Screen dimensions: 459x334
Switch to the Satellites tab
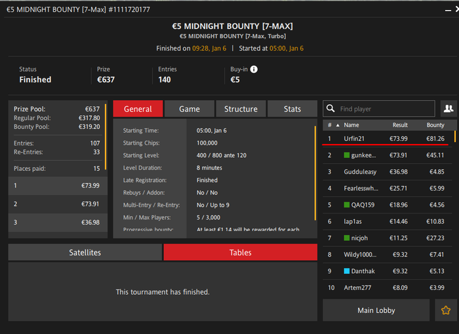[85, 252]
